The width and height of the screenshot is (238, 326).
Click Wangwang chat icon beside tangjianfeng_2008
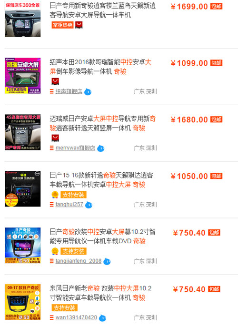pos(107,261)
